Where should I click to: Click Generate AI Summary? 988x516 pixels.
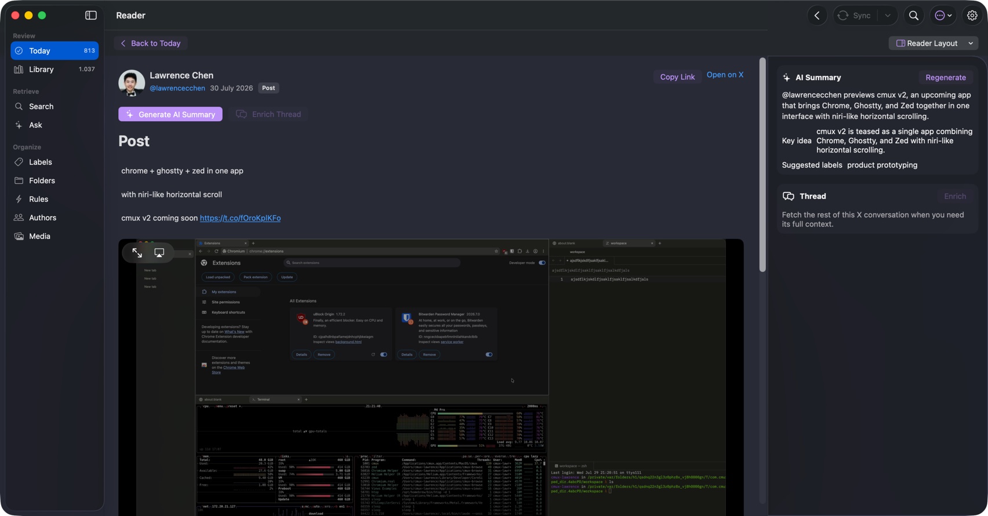click(170, 114)
